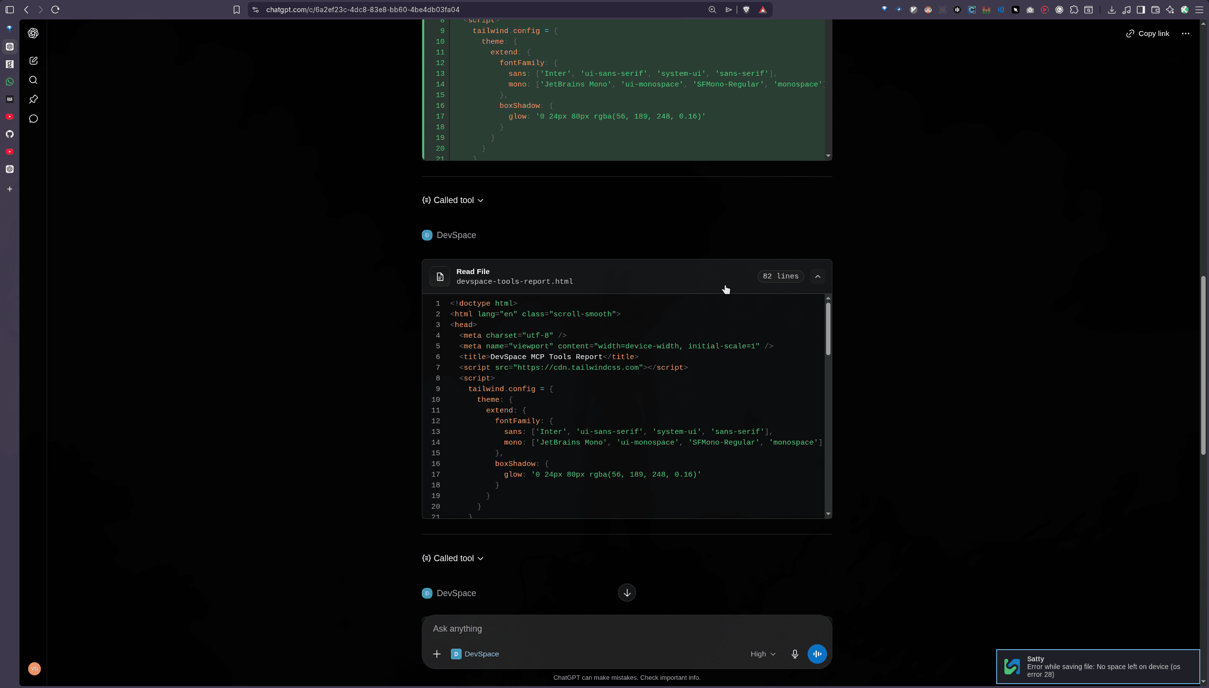Click the pin icon in ChatGPT sidebar
The image size is (1209, 688).
pos(33,99)
